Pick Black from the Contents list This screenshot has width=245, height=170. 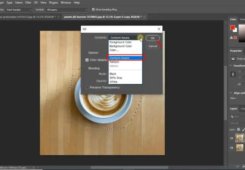tap(113, 74)
